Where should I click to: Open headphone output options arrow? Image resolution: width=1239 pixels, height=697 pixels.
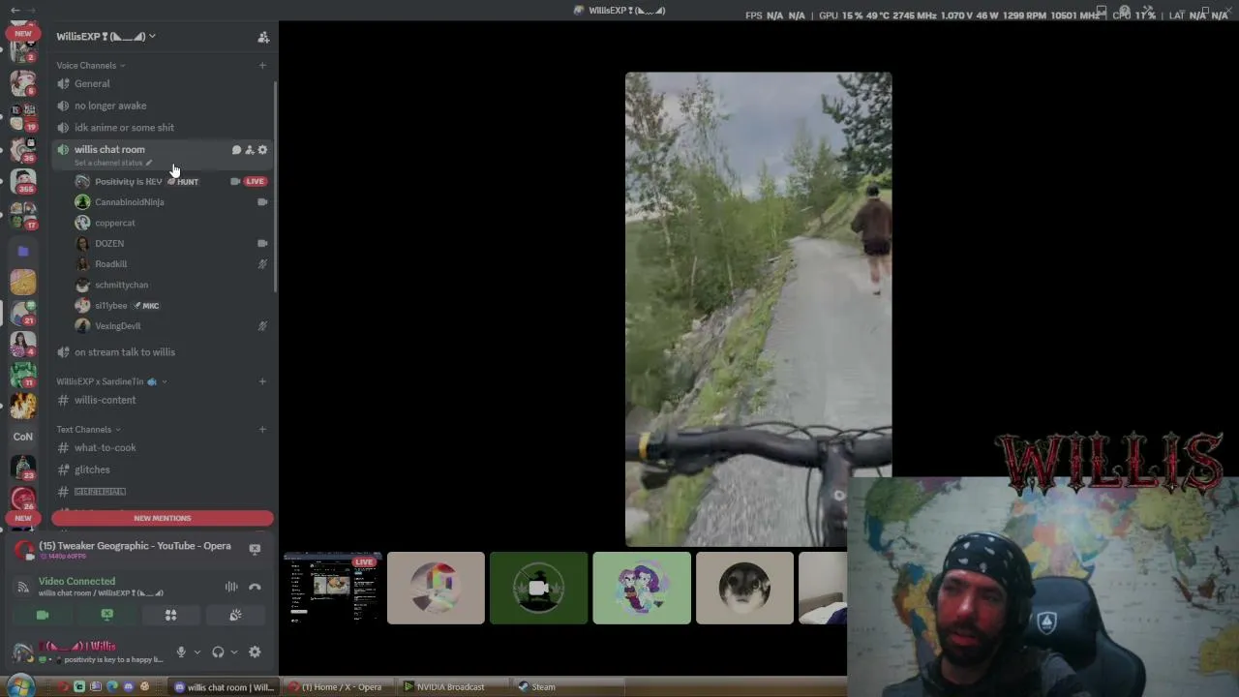[233, 652]
